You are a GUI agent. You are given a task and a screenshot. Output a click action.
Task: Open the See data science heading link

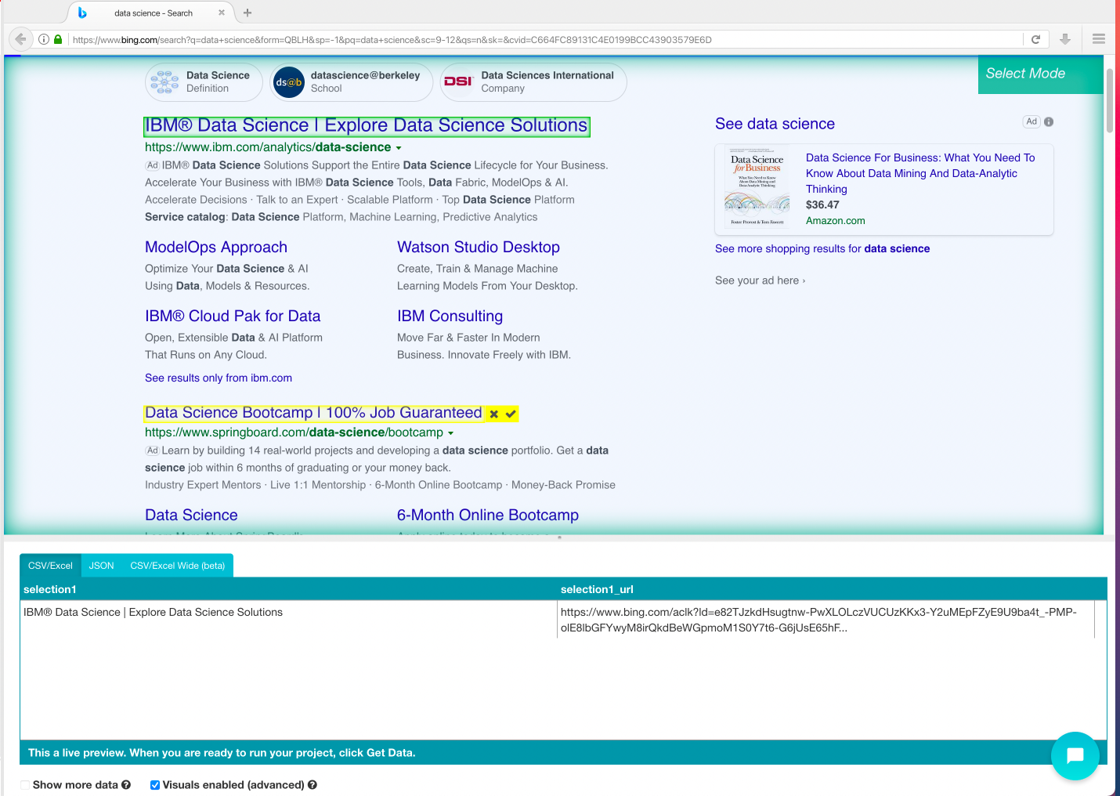(x=775, y=124)
